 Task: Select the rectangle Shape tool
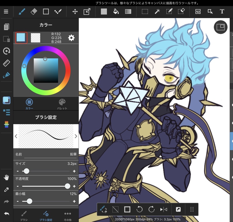(x=46, y=11)
